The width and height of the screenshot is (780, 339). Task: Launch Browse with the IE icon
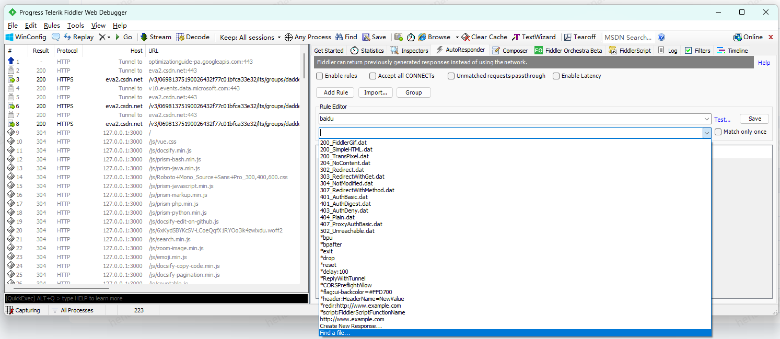coord(435,37)
